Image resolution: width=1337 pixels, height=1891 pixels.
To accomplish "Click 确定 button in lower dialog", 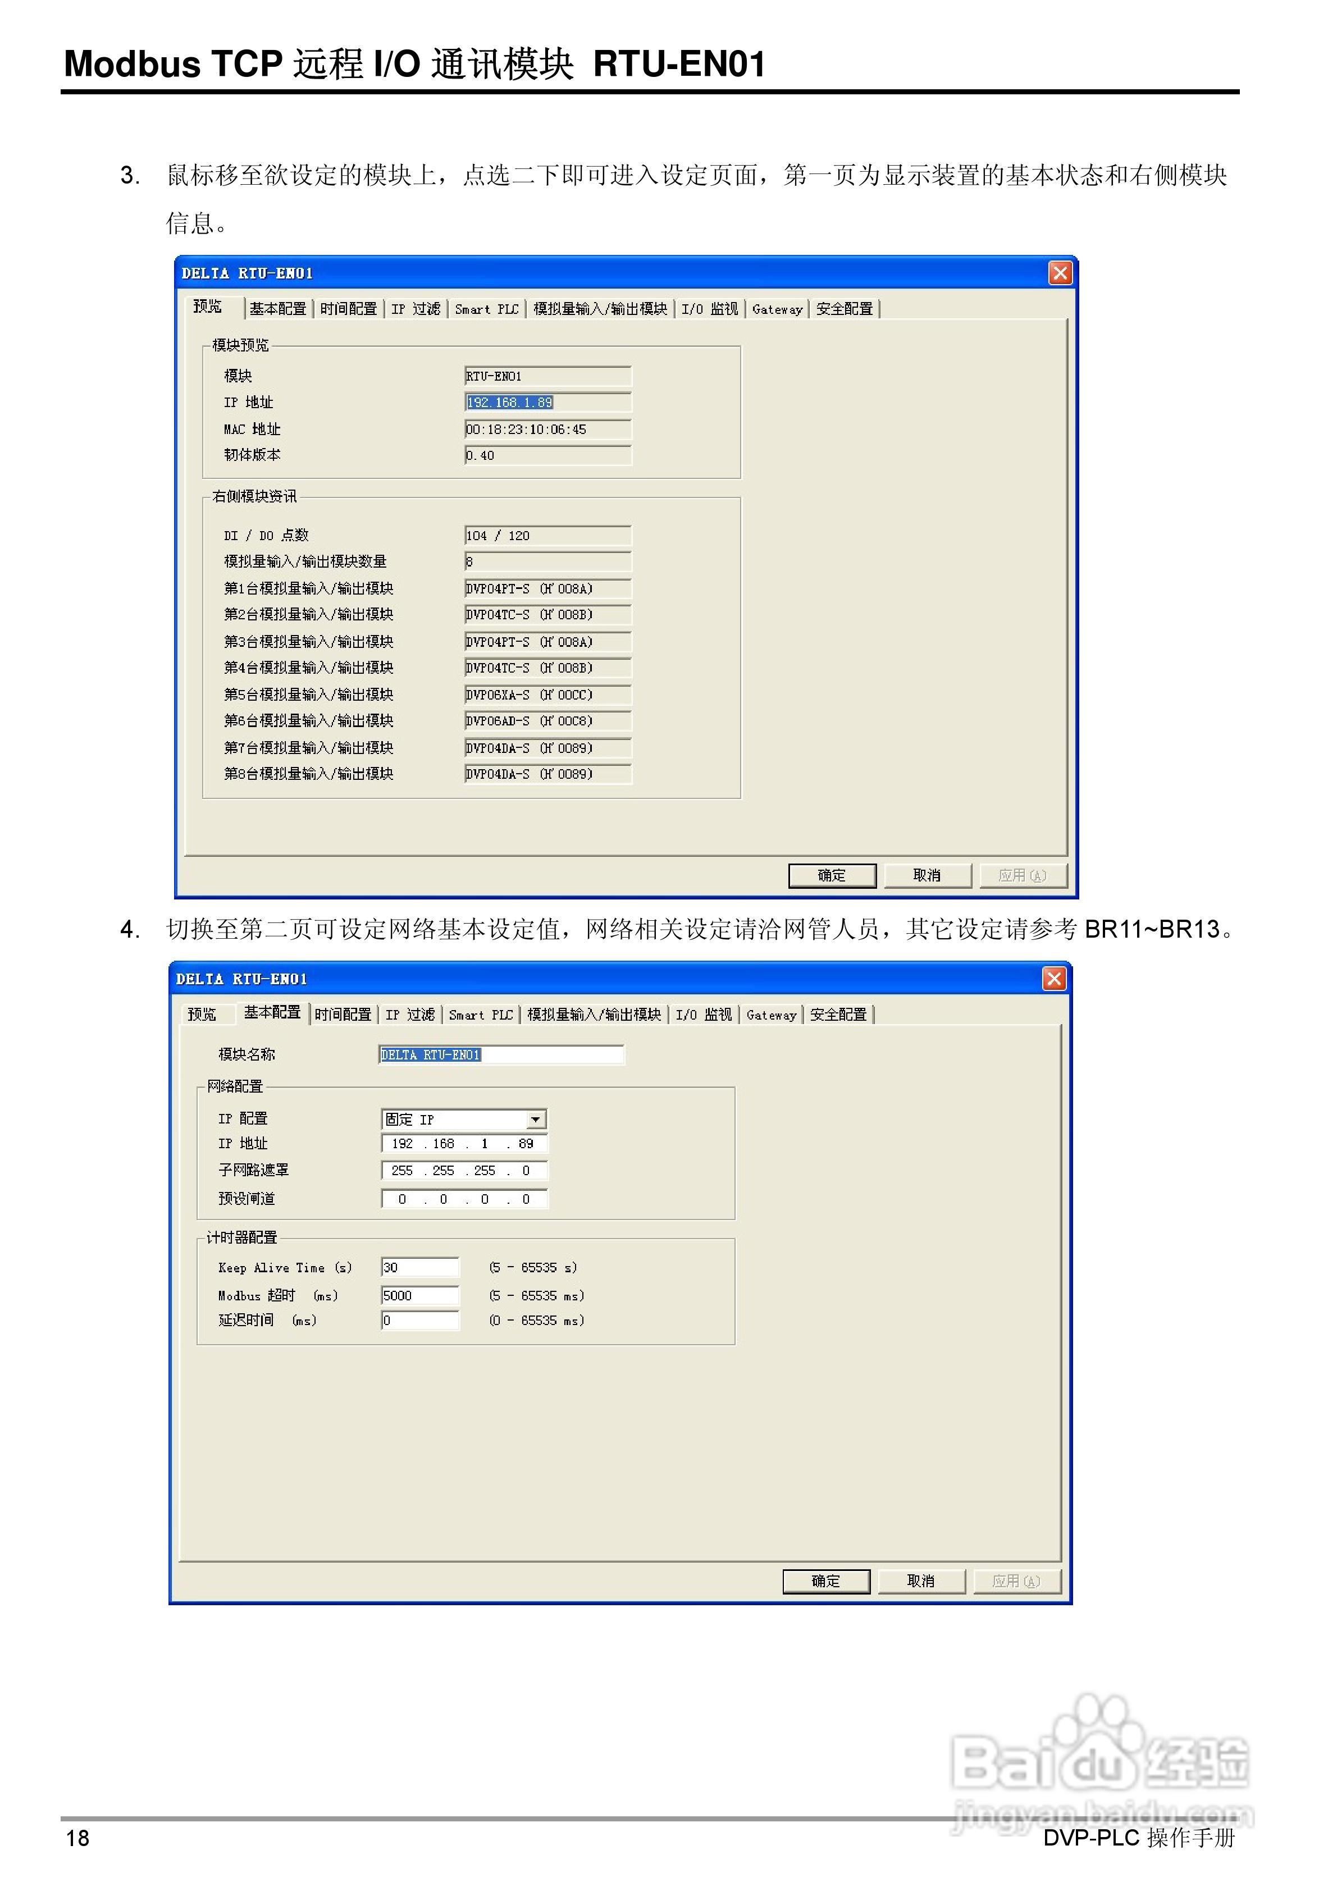I will pos(825,1581).
